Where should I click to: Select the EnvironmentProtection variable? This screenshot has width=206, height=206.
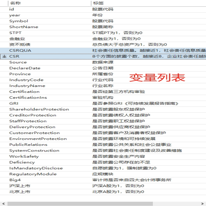click(x=38, y=139)
